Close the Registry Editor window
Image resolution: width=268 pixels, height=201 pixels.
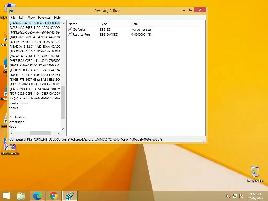coord(200,10)
